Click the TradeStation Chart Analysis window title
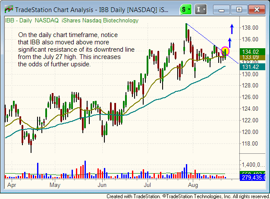270x199 pixels. coord(91,10)
